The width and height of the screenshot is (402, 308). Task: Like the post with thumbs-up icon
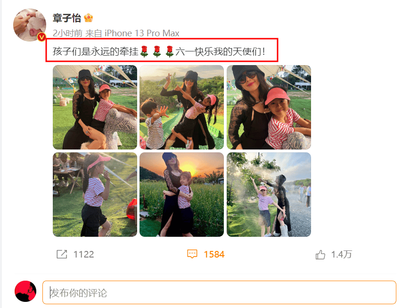click(x=320, y=254)
